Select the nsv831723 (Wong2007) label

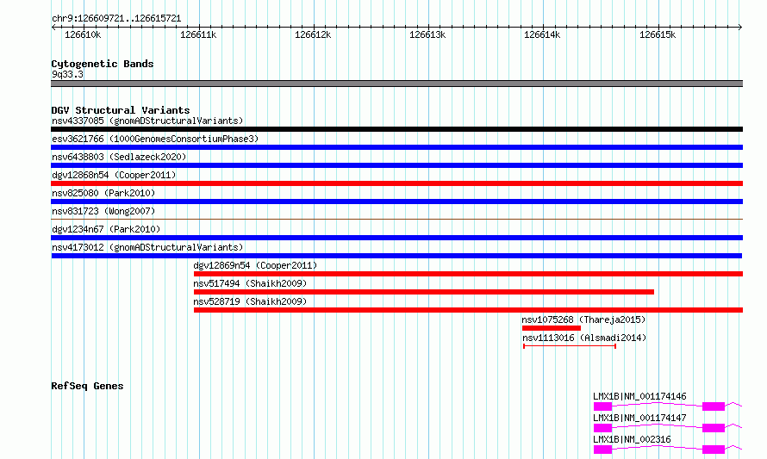click(103, 211)
